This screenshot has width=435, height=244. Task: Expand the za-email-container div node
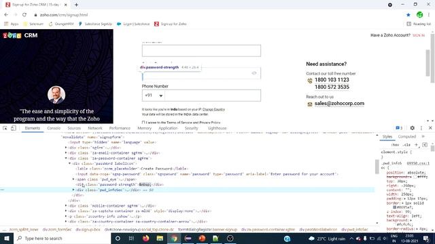(66, 152)
